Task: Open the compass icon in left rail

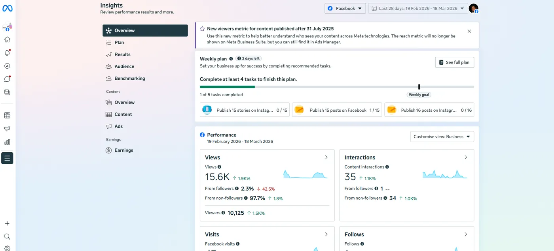Action: click(7, 66)
